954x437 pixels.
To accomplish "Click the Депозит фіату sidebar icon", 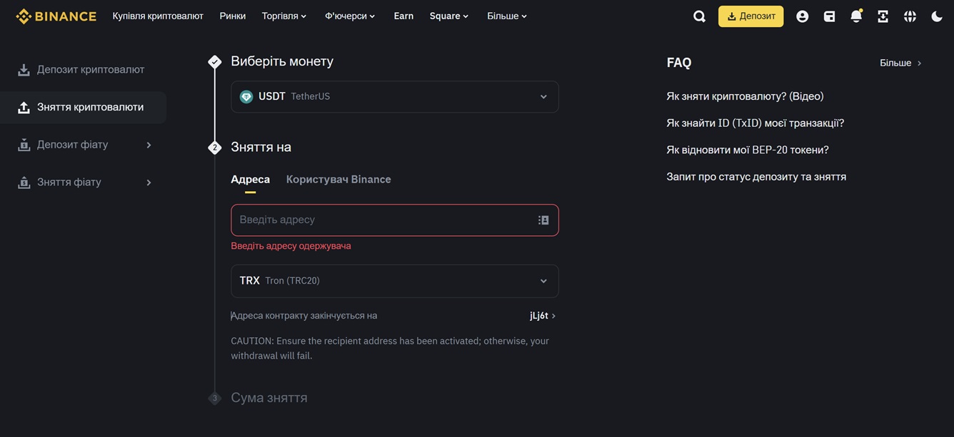I will point(24,145).
